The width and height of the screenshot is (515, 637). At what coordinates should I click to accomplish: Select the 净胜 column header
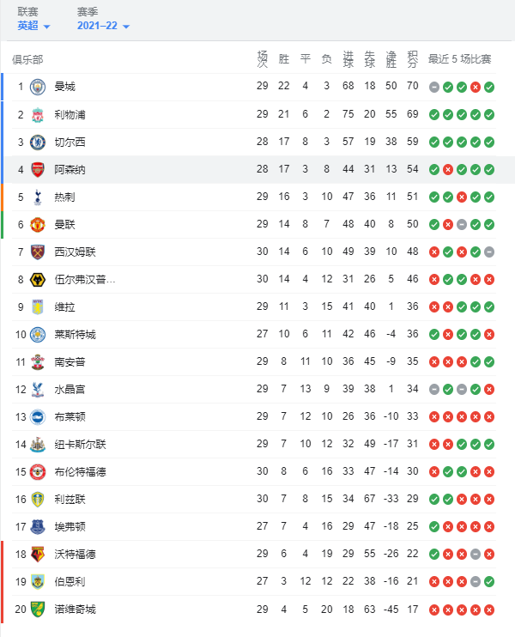click(391, 59)
